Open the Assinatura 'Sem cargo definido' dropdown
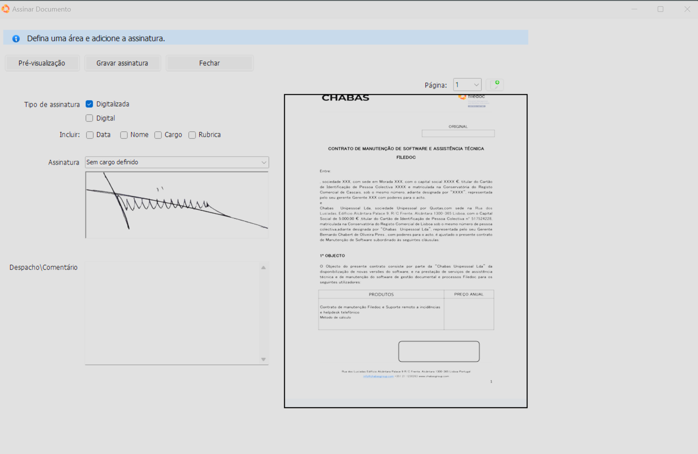This screenshot has height=454, width=698. (x=177, y=162)
